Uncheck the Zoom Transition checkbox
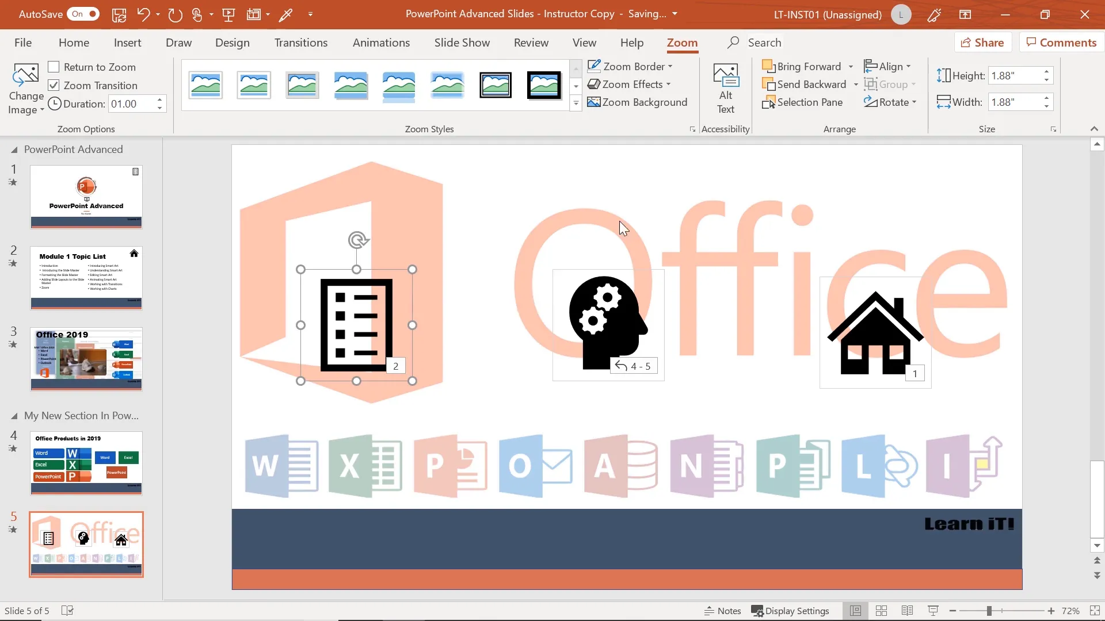This screenshot has width=1105, height=621. coord(54,85)
